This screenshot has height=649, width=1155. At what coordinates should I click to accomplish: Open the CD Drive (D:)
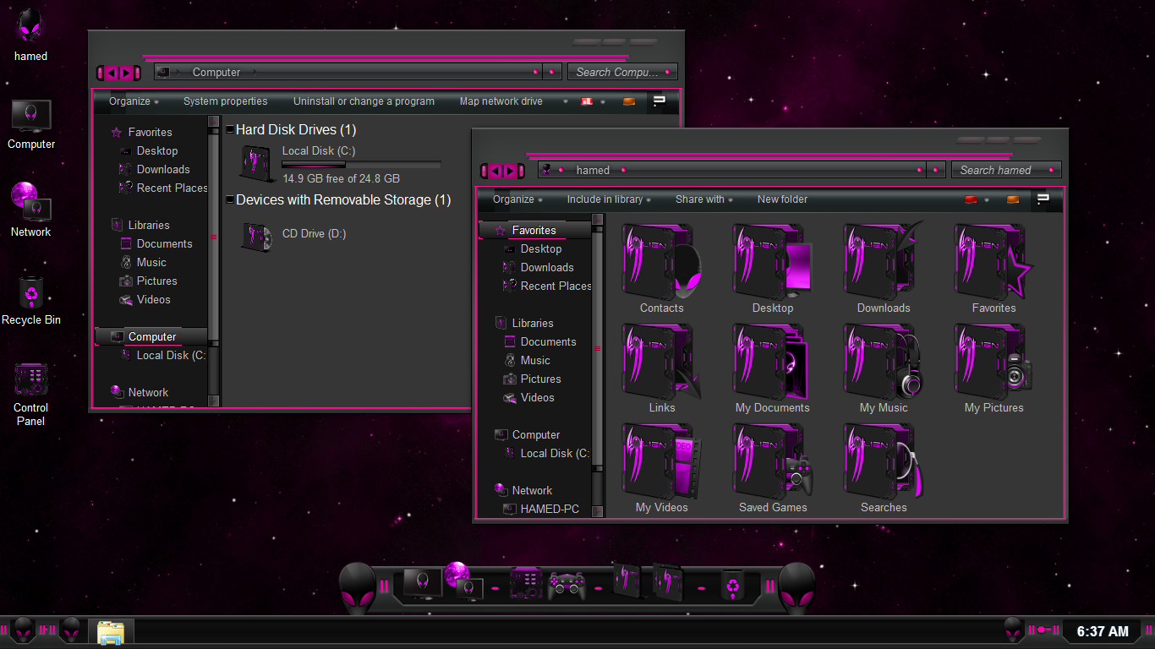click(x=256, y=236)
